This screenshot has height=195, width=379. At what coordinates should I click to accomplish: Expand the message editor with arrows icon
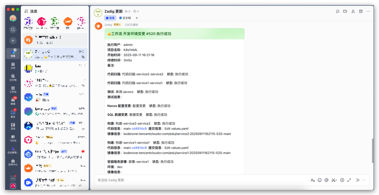click(349, 180)
